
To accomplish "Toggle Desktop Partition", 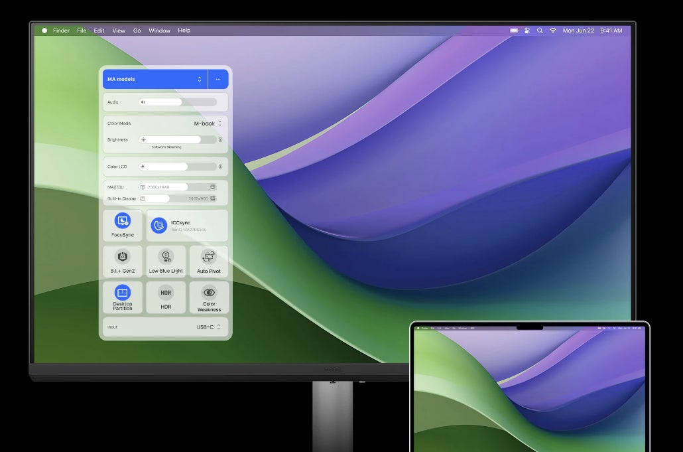I will (x=123, y=297).
